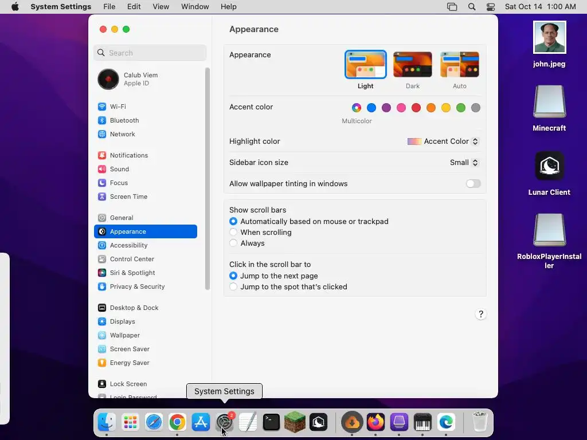587x440 pixels.
Task: Open Sidebar icon size Small dropdown
Action: tap(464, 163)
